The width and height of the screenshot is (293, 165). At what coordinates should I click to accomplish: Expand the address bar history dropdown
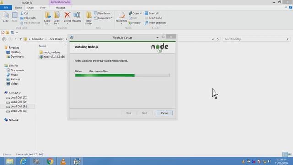pos(213,39)
